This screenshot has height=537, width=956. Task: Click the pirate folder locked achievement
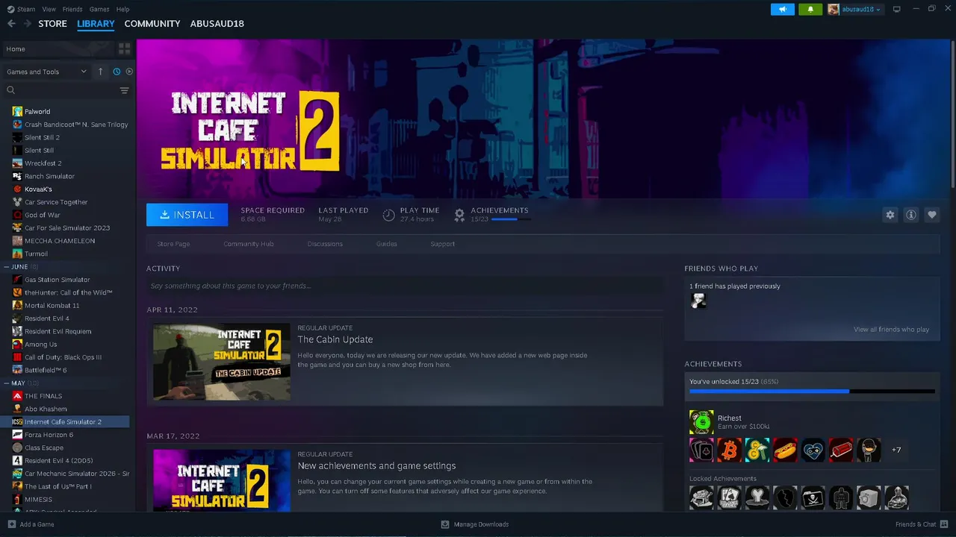[x=813, y=497]
